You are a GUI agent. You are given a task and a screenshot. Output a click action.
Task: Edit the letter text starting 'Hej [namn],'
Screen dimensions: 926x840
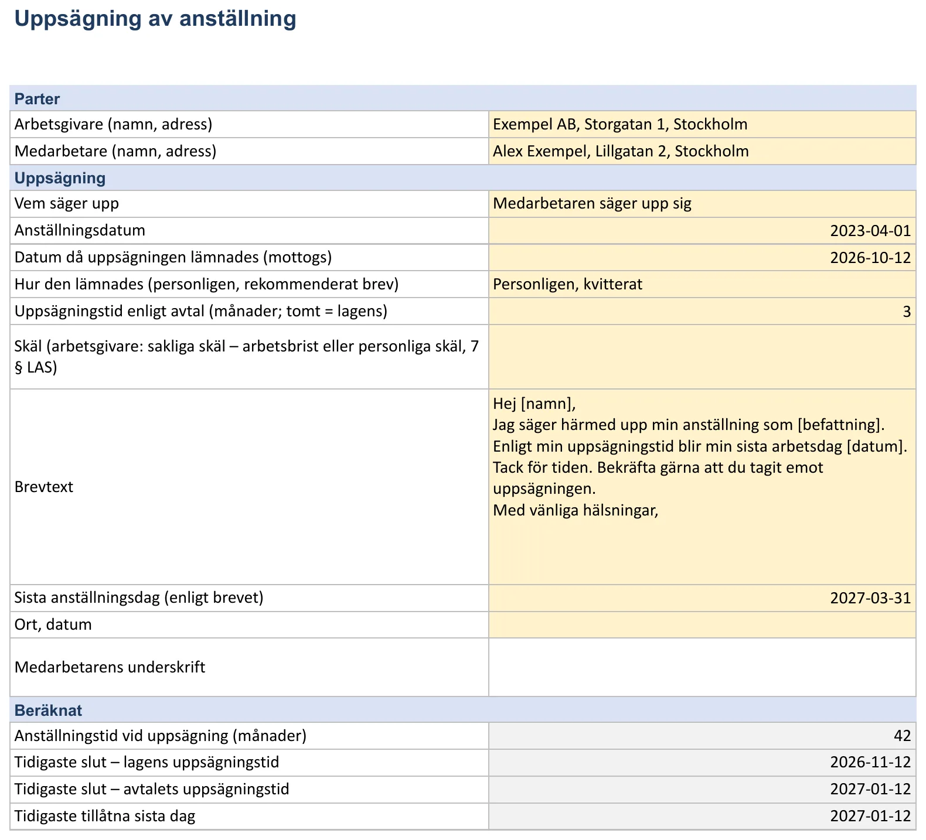click(702, 487)
